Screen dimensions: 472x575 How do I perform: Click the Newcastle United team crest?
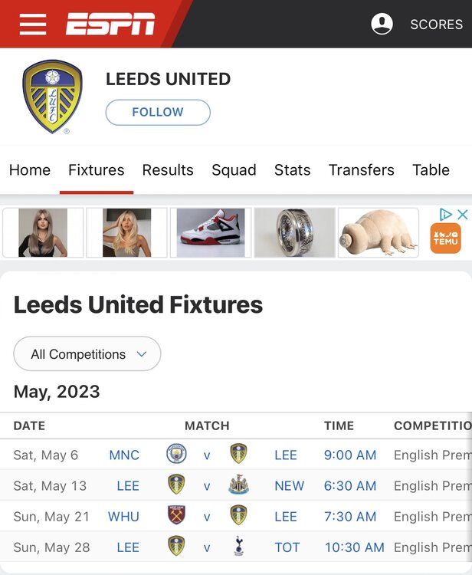(238, 485)
